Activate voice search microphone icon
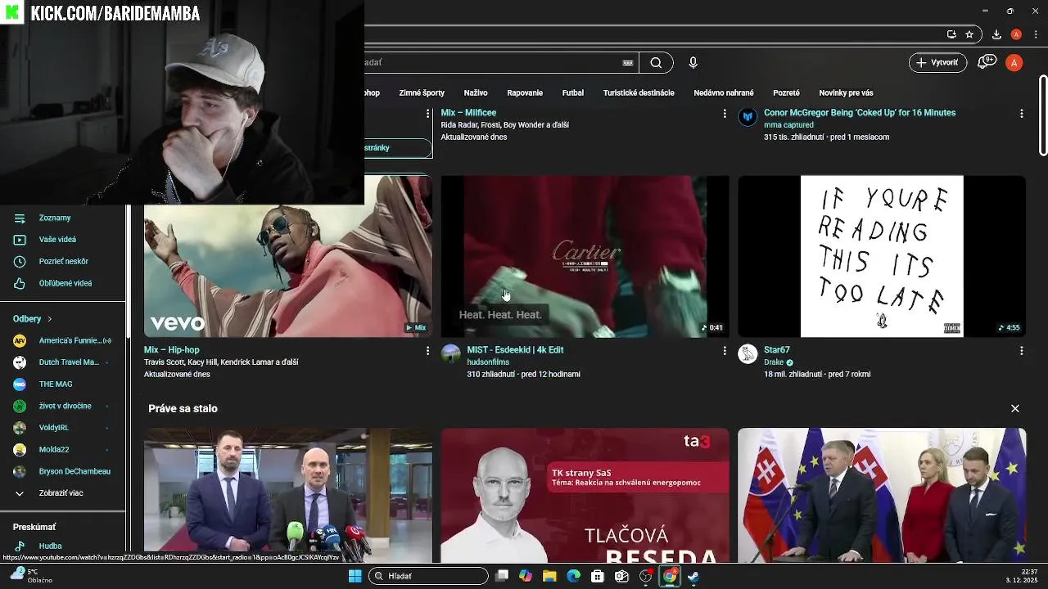This screenshot has height=589, width=1048. [x=693, y=63]
